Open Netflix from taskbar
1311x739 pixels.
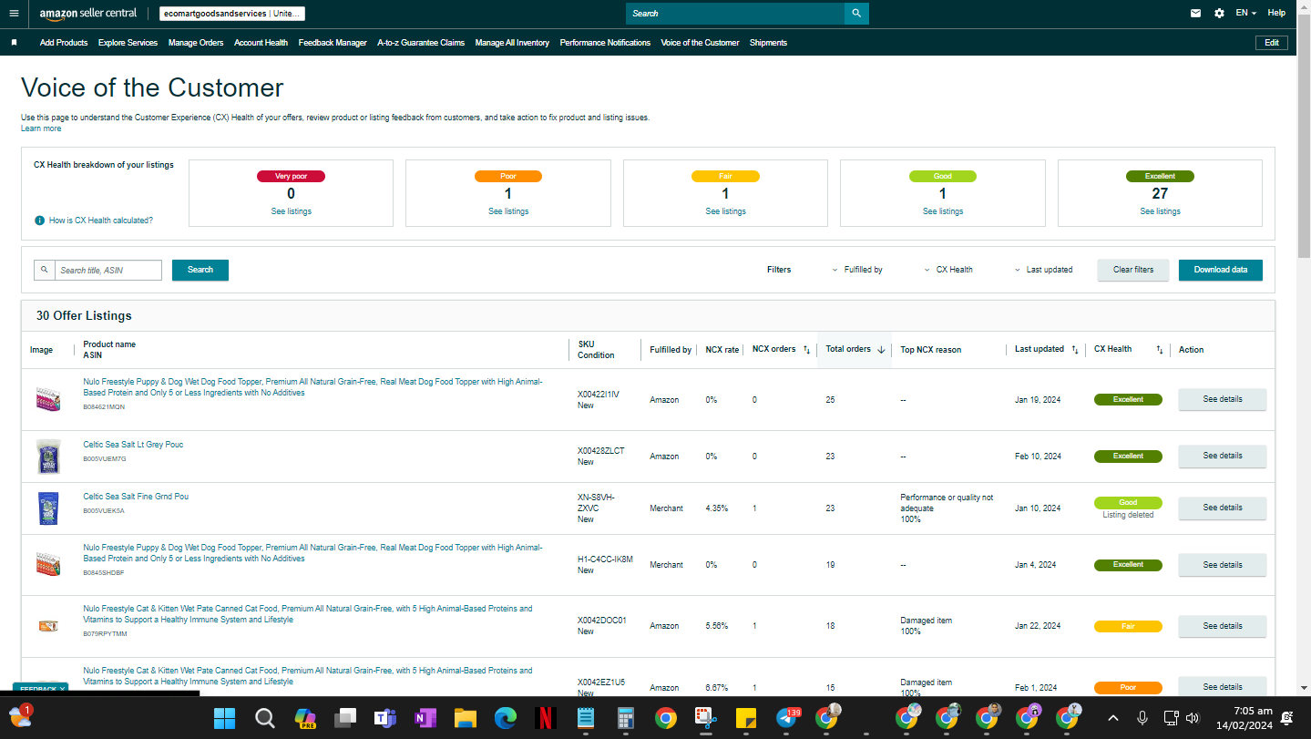coord(546,718)
